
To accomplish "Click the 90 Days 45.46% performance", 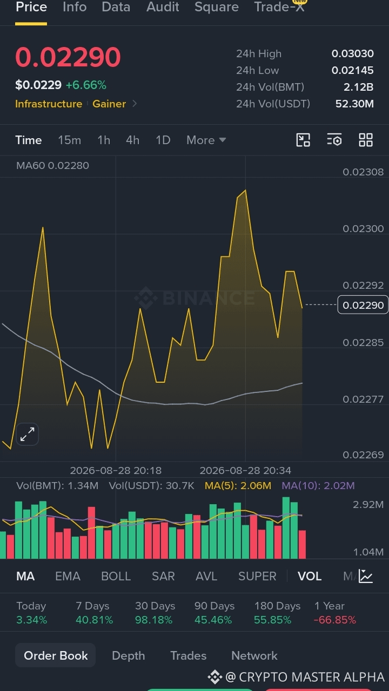I will [214, 613].
